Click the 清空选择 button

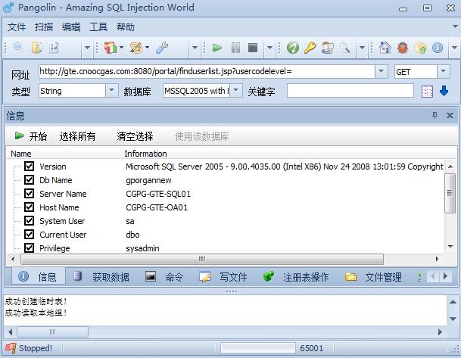click(135, 136)
